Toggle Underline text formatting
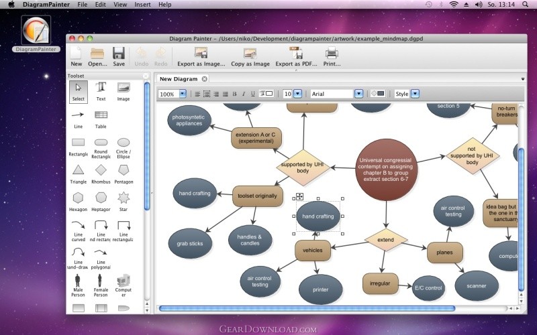This screenshot has height=335, width=537. point(253,94)
